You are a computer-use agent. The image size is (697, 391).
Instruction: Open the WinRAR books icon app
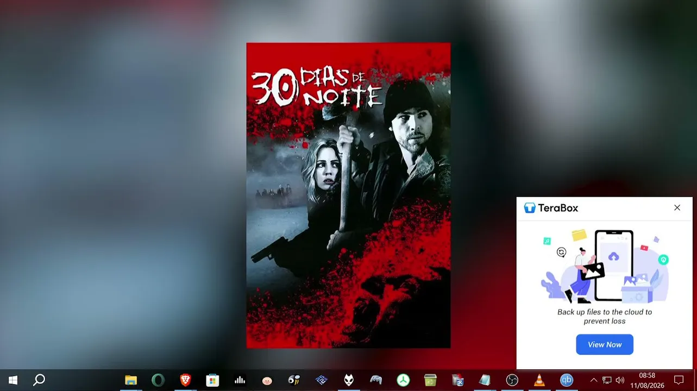click(457, 380)
